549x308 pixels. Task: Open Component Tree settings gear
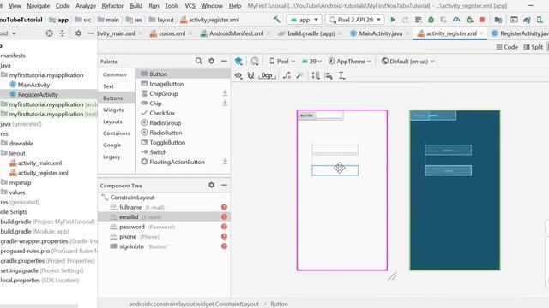point(212,185)
